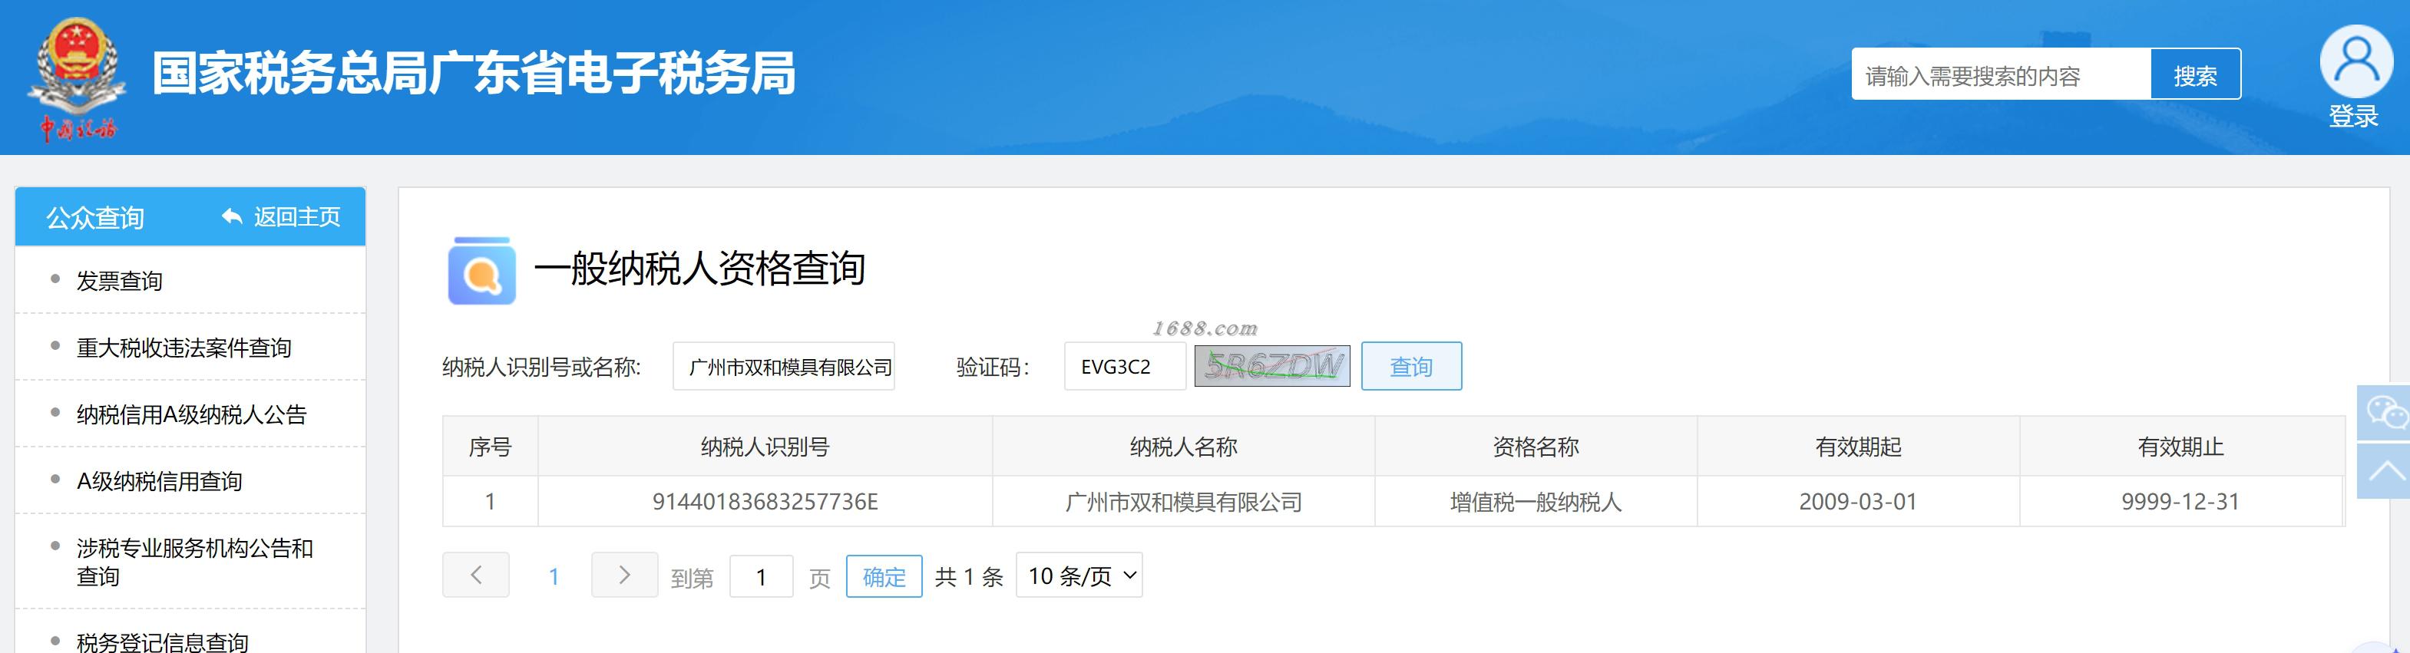Click the WeChat floating icon
This screenshot has width=2410, height=653.
click(x=2385, y=411)
